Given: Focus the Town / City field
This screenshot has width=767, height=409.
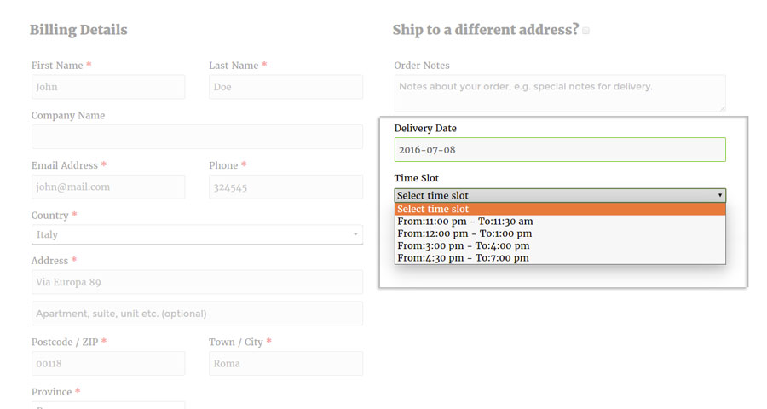Looking at the screenshot, I should [x=285, y=364].
